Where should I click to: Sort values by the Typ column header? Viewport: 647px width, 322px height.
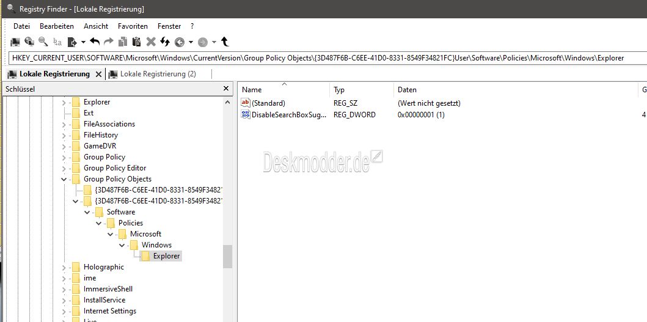coord(362,90)
